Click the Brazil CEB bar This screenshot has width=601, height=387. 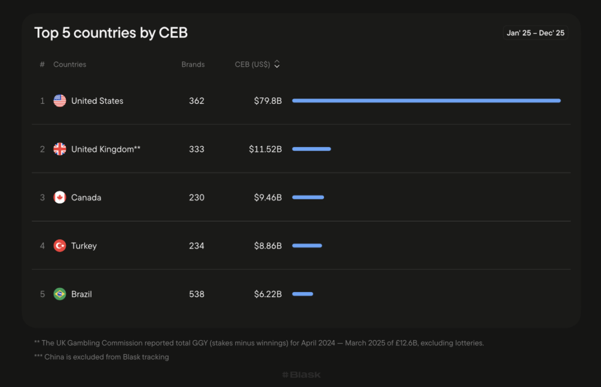303,294
